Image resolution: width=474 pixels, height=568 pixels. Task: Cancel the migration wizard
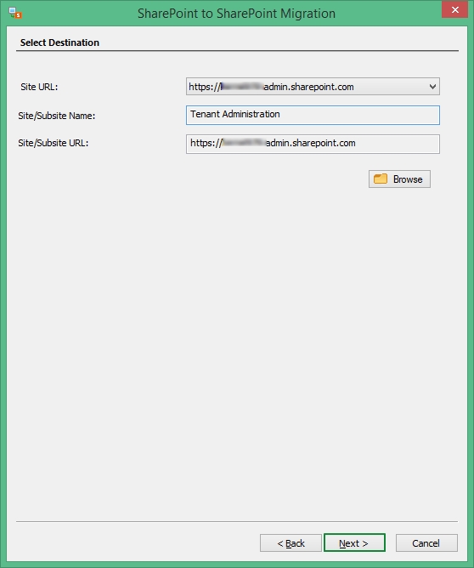426,543
